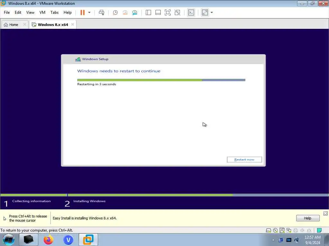Click the Windows Setup title icon

[x=78, y=59]
